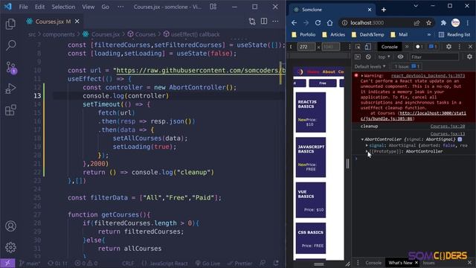Toggle the Prettier status bar item
476x268 pixels.
pos(239,263)
